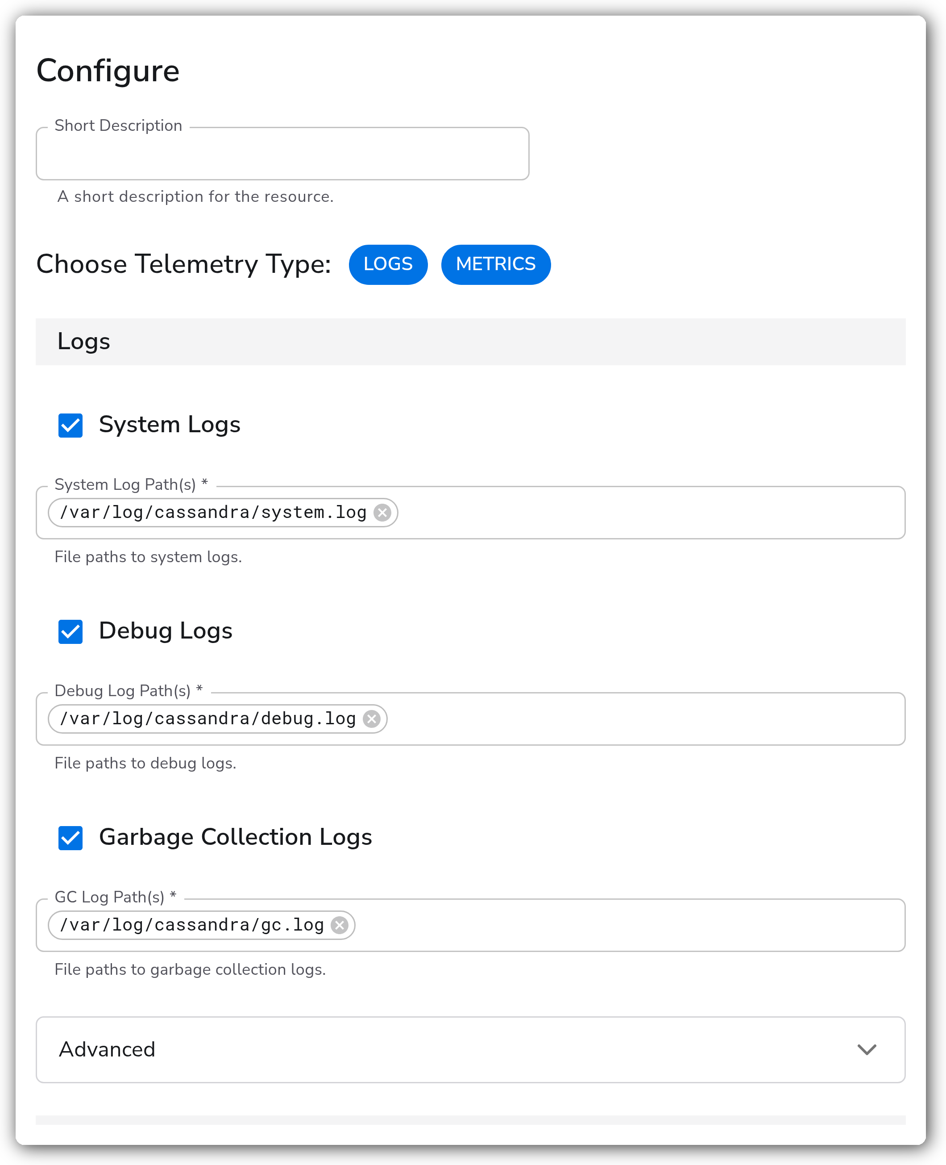Click the Garbage Collection Logs label text
This screenshot has width=946, height=1165.
pos(236,837)
